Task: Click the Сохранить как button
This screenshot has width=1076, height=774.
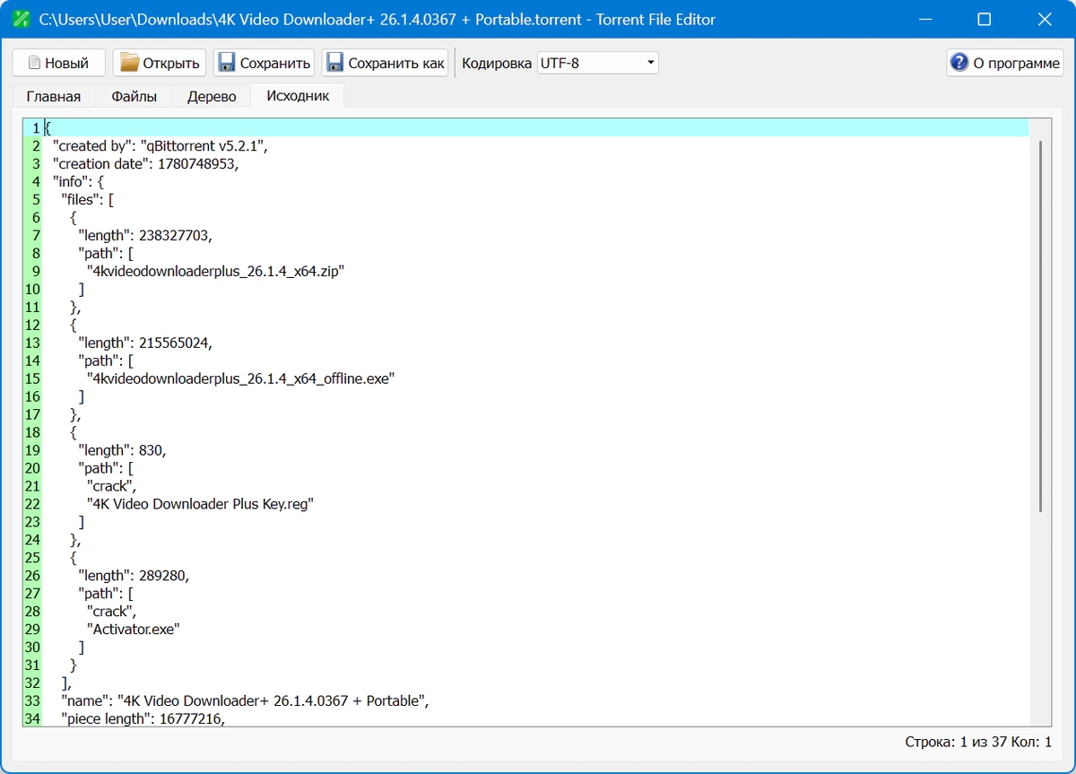Action: [385, 63]
